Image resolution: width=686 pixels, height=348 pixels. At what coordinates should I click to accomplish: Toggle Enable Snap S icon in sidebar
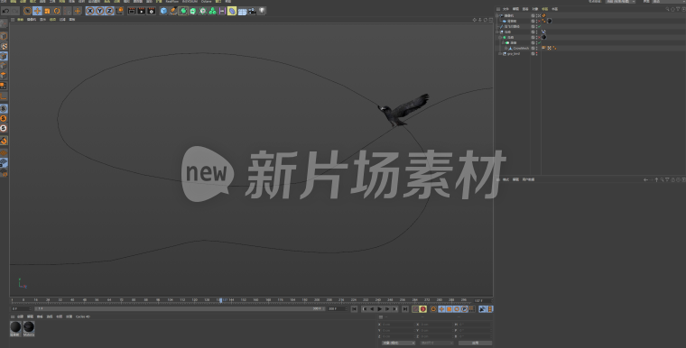point(4,108)
